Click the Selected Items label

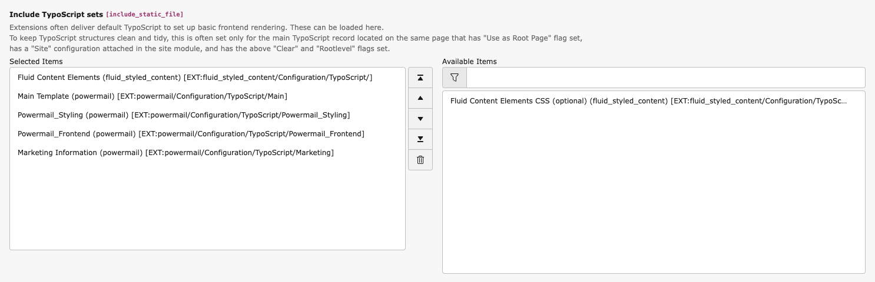[x=36, y=61]
